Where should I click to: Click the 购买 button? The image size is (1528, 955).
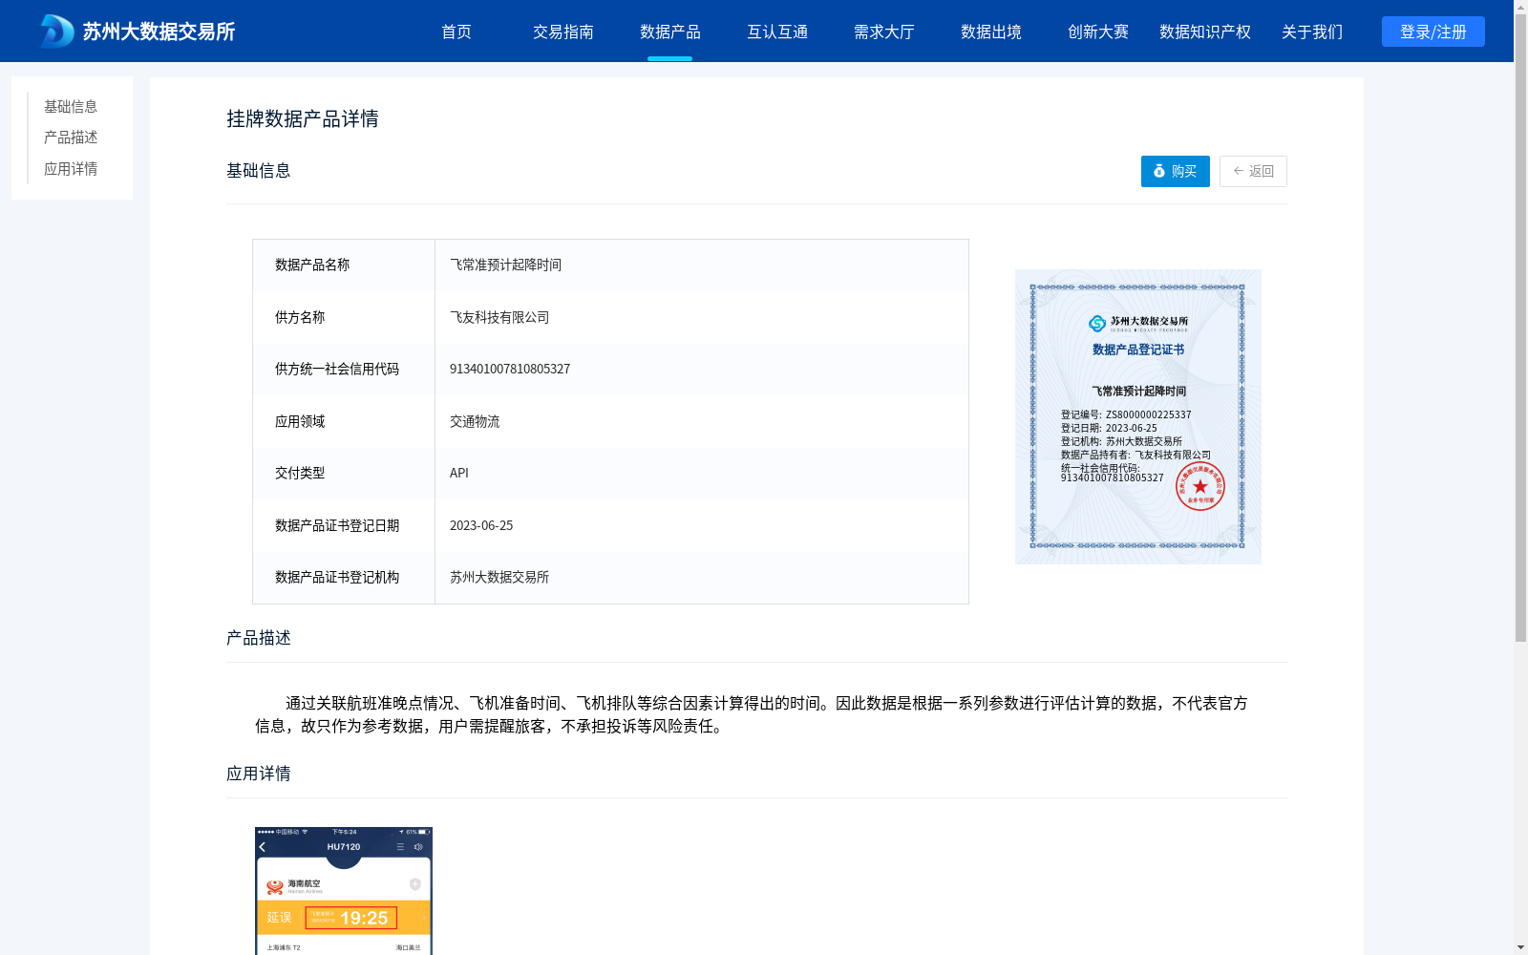(x=1176, y=171)
